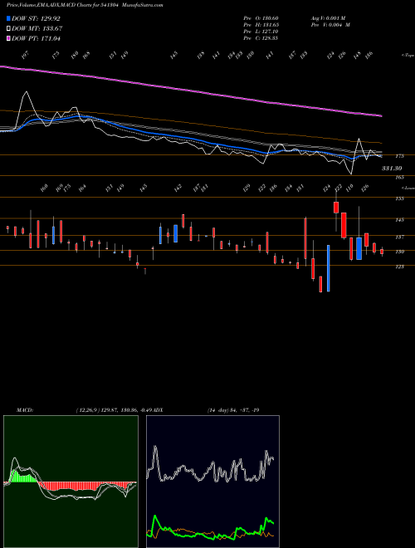
Task: Open the MACD histogram chart
Action: (71, 482)
